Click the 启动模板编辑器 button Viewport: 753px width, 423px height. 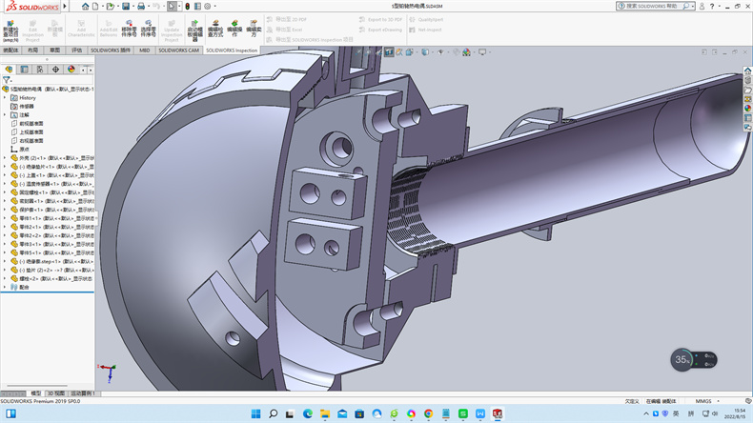(x=194, y=30)
